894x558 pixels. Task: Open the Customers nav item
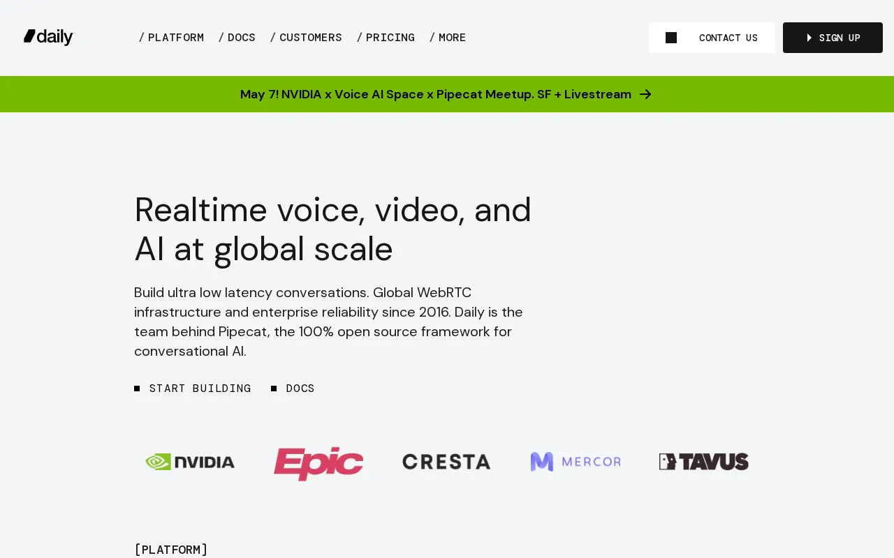(306, 38)
